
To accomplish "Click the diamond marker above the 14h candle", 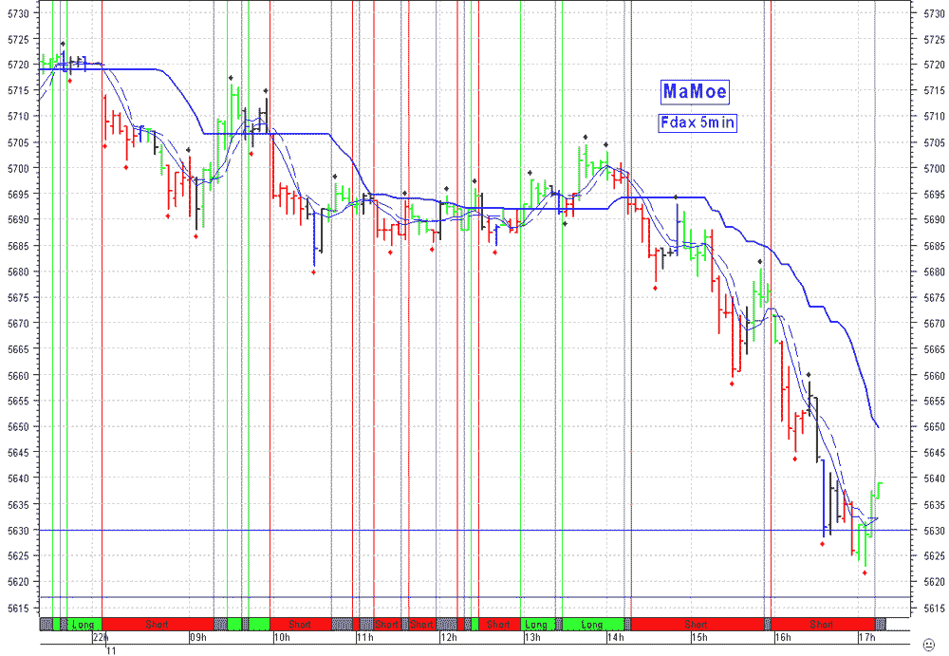I will coord(605,145).
